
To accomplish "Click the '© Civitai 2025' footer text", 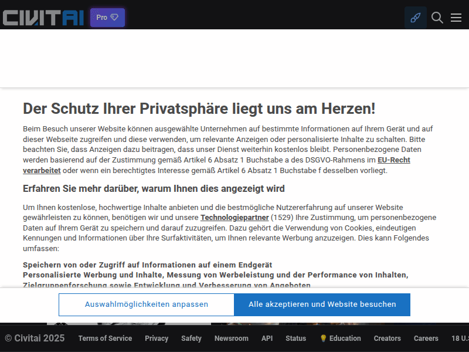I will 35,338.
